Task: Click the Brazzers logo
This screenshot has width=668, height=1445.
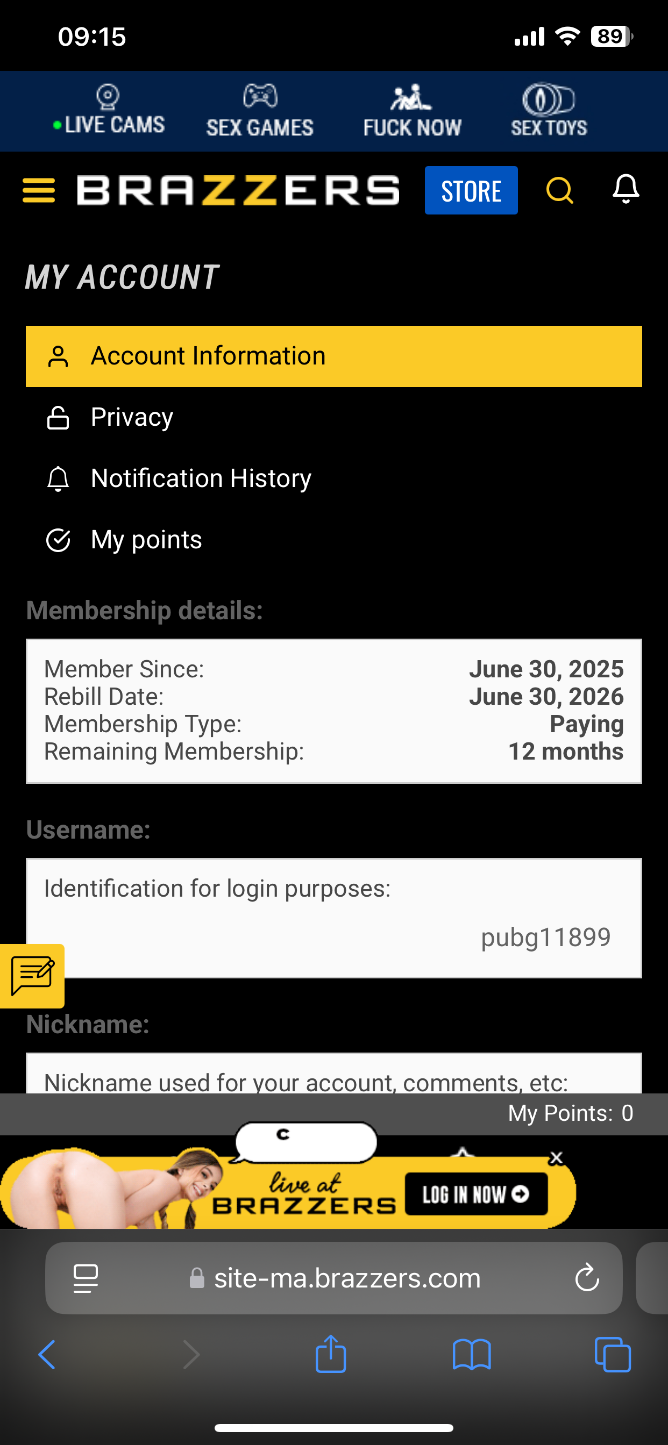Action: click(x=238, y=190)
